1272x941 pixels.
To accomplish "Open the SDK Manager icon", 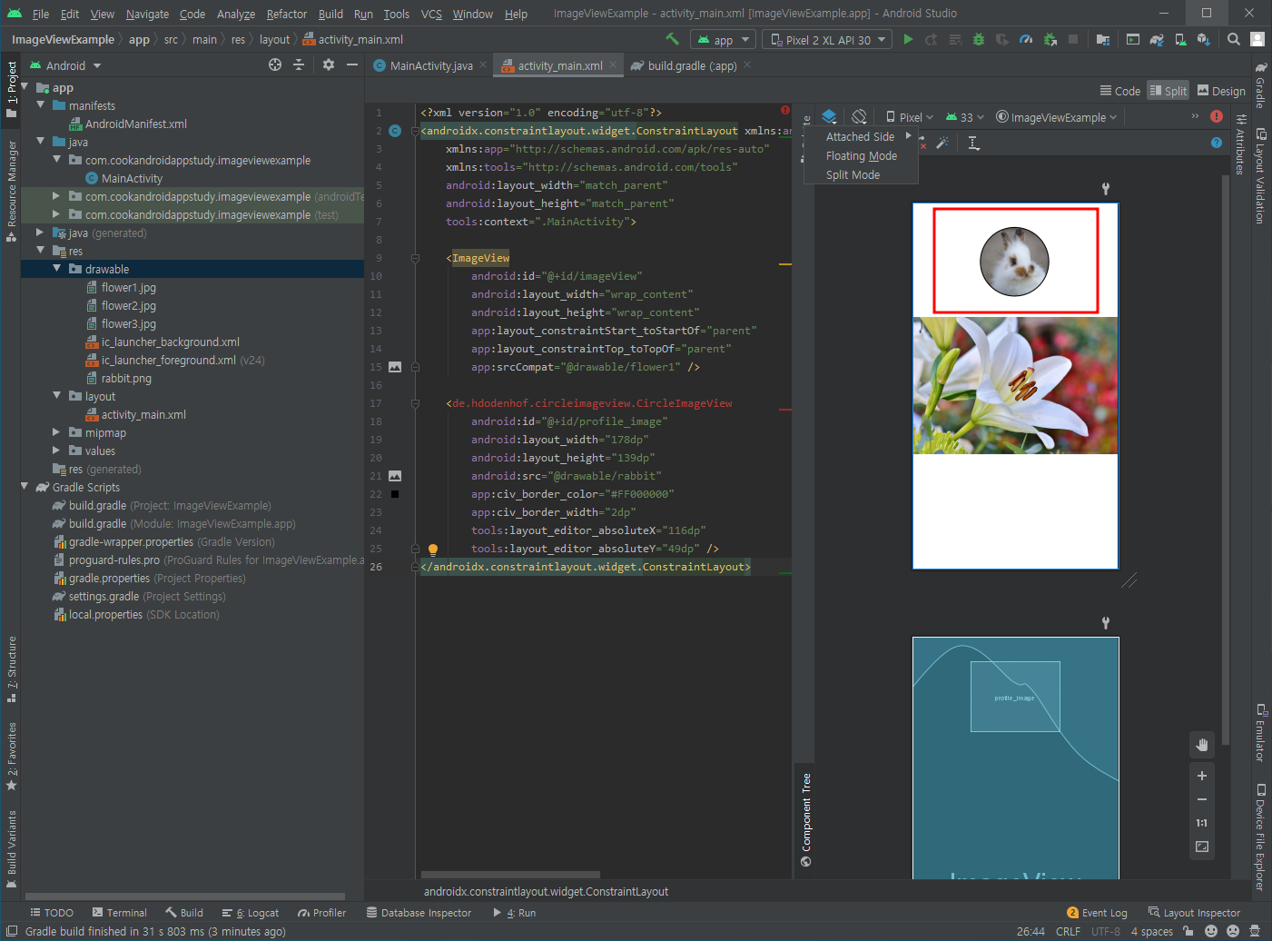I will (x=1203, y=39).
